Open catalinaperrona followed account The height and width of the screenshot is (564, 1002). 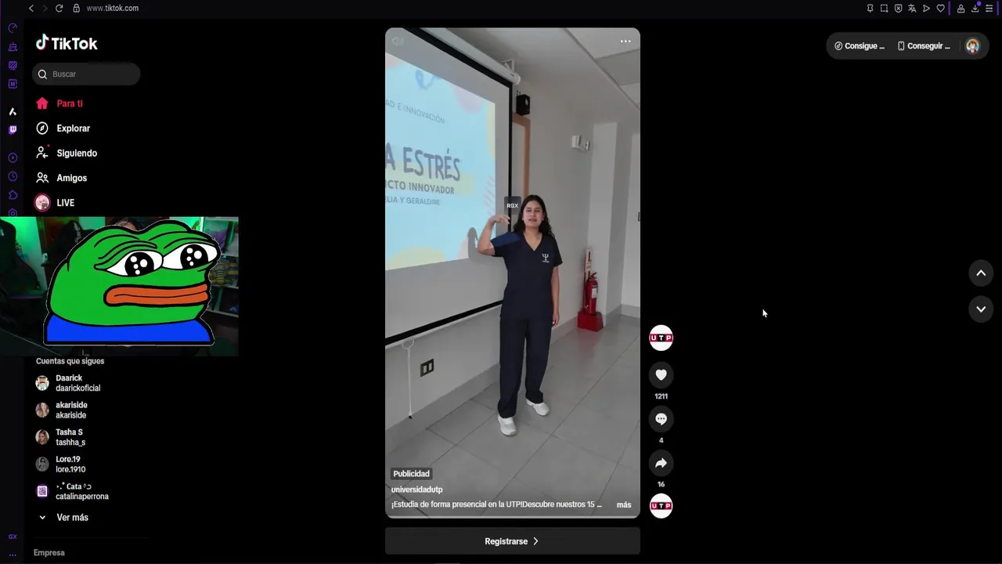(x=72, y=491)
